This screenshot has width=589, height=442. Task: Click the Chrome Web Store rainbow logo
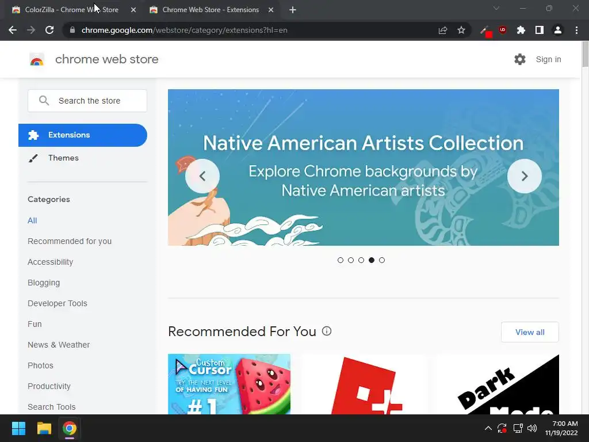(37, 59)
